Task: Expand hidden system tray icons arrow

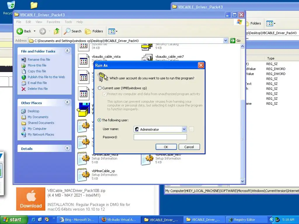Action: [272, 220]
